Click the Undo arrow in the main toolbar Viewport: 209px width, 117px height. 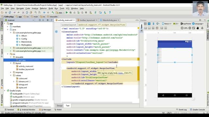click(14, 12)
